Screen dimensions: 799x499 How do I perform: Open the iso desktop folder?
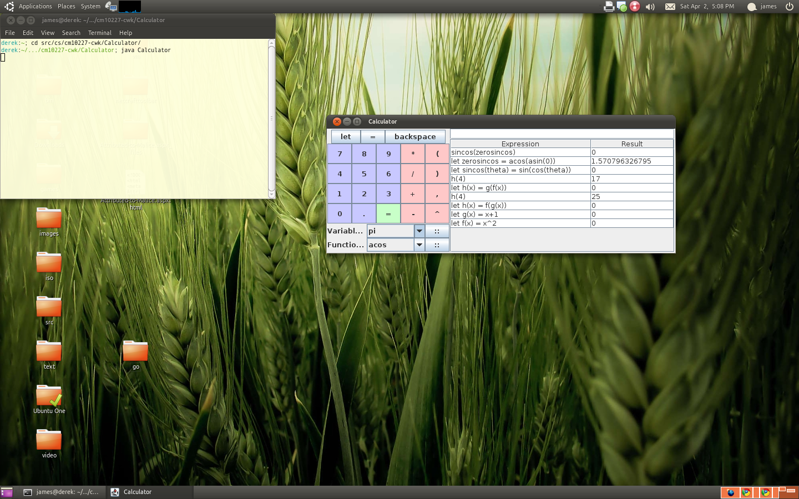[49, 263]
